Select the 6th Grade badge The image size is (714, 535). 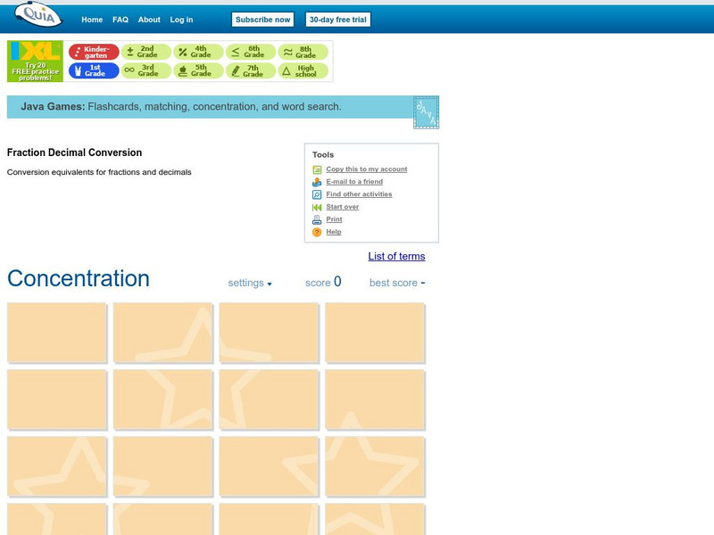point(251,52)
